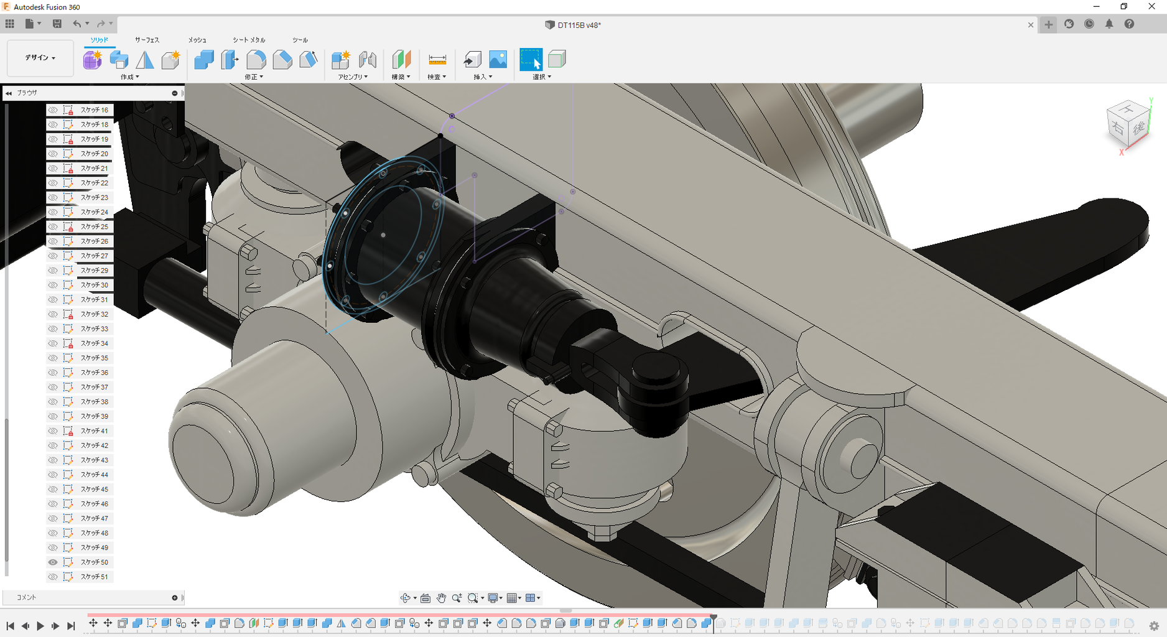Select the New Component icon

click(x=340, y=60)
